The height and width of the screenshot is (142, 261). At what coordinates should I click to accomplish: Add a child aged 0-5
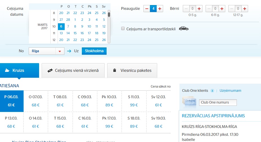click(x=199, y=9)
